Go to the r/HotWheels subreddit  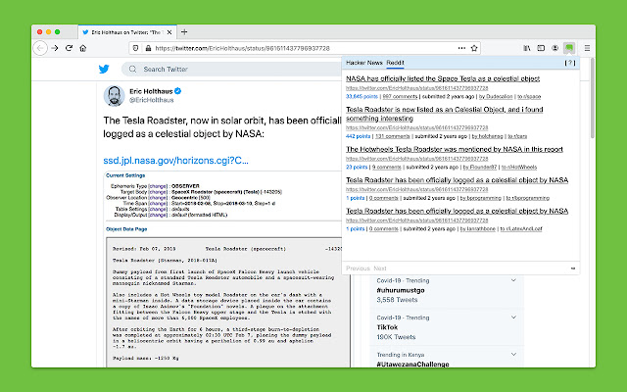[519, 168]
